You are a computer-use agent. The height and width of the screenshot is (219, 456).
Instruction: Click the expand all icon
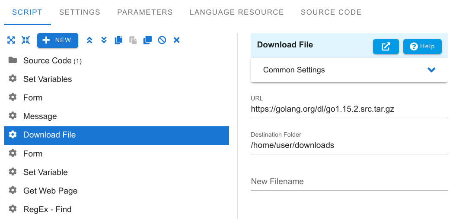(x=11, y=40)
